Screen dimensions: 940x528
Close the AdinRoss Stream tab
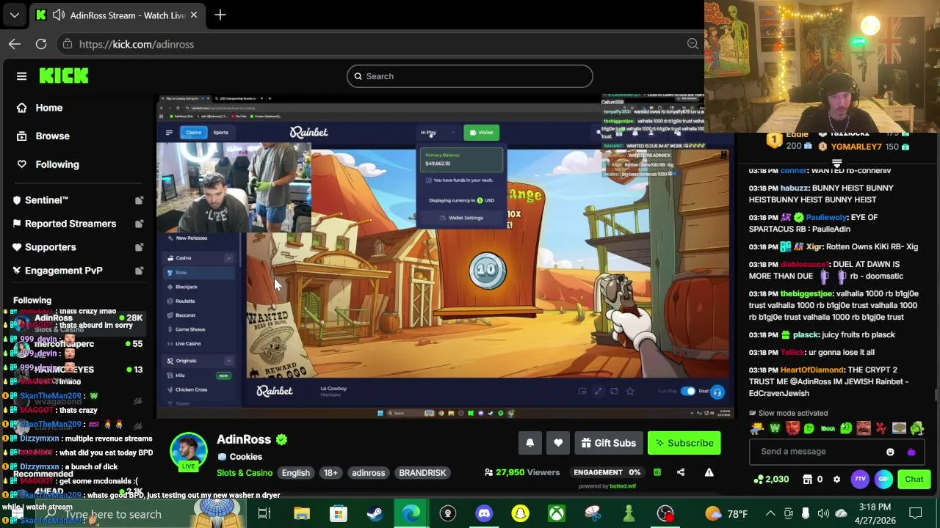pos(194,15)
